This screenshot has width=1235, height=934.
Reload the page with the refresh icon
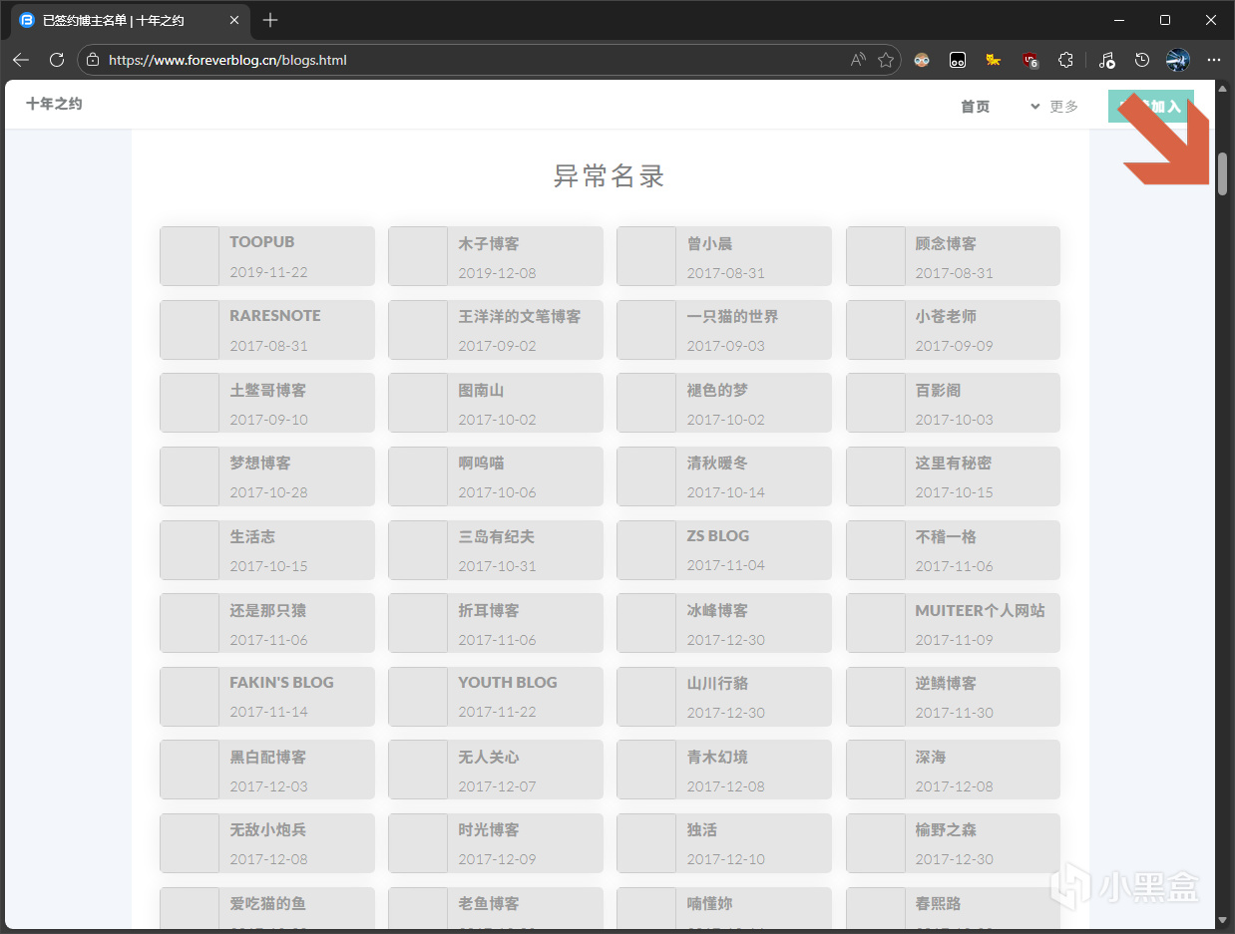[x=57, y=60]
